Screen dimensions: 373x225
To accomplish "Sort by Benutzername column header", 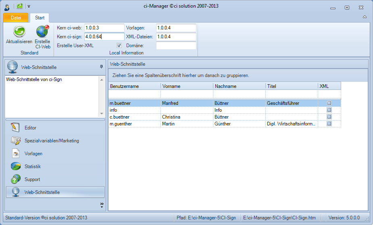I will [134, 86].
